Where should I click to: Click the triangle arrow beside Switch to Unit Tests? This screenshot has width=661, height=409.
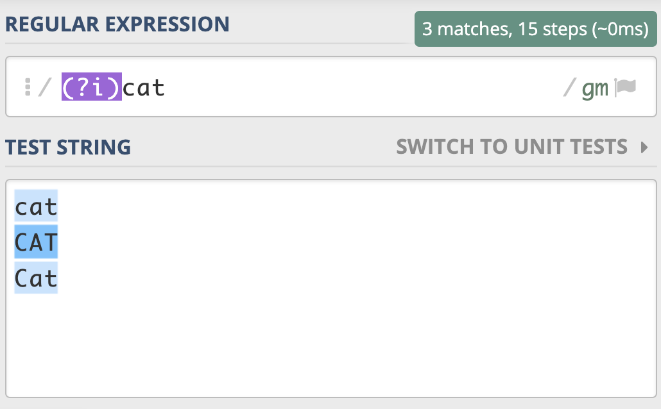644,147
